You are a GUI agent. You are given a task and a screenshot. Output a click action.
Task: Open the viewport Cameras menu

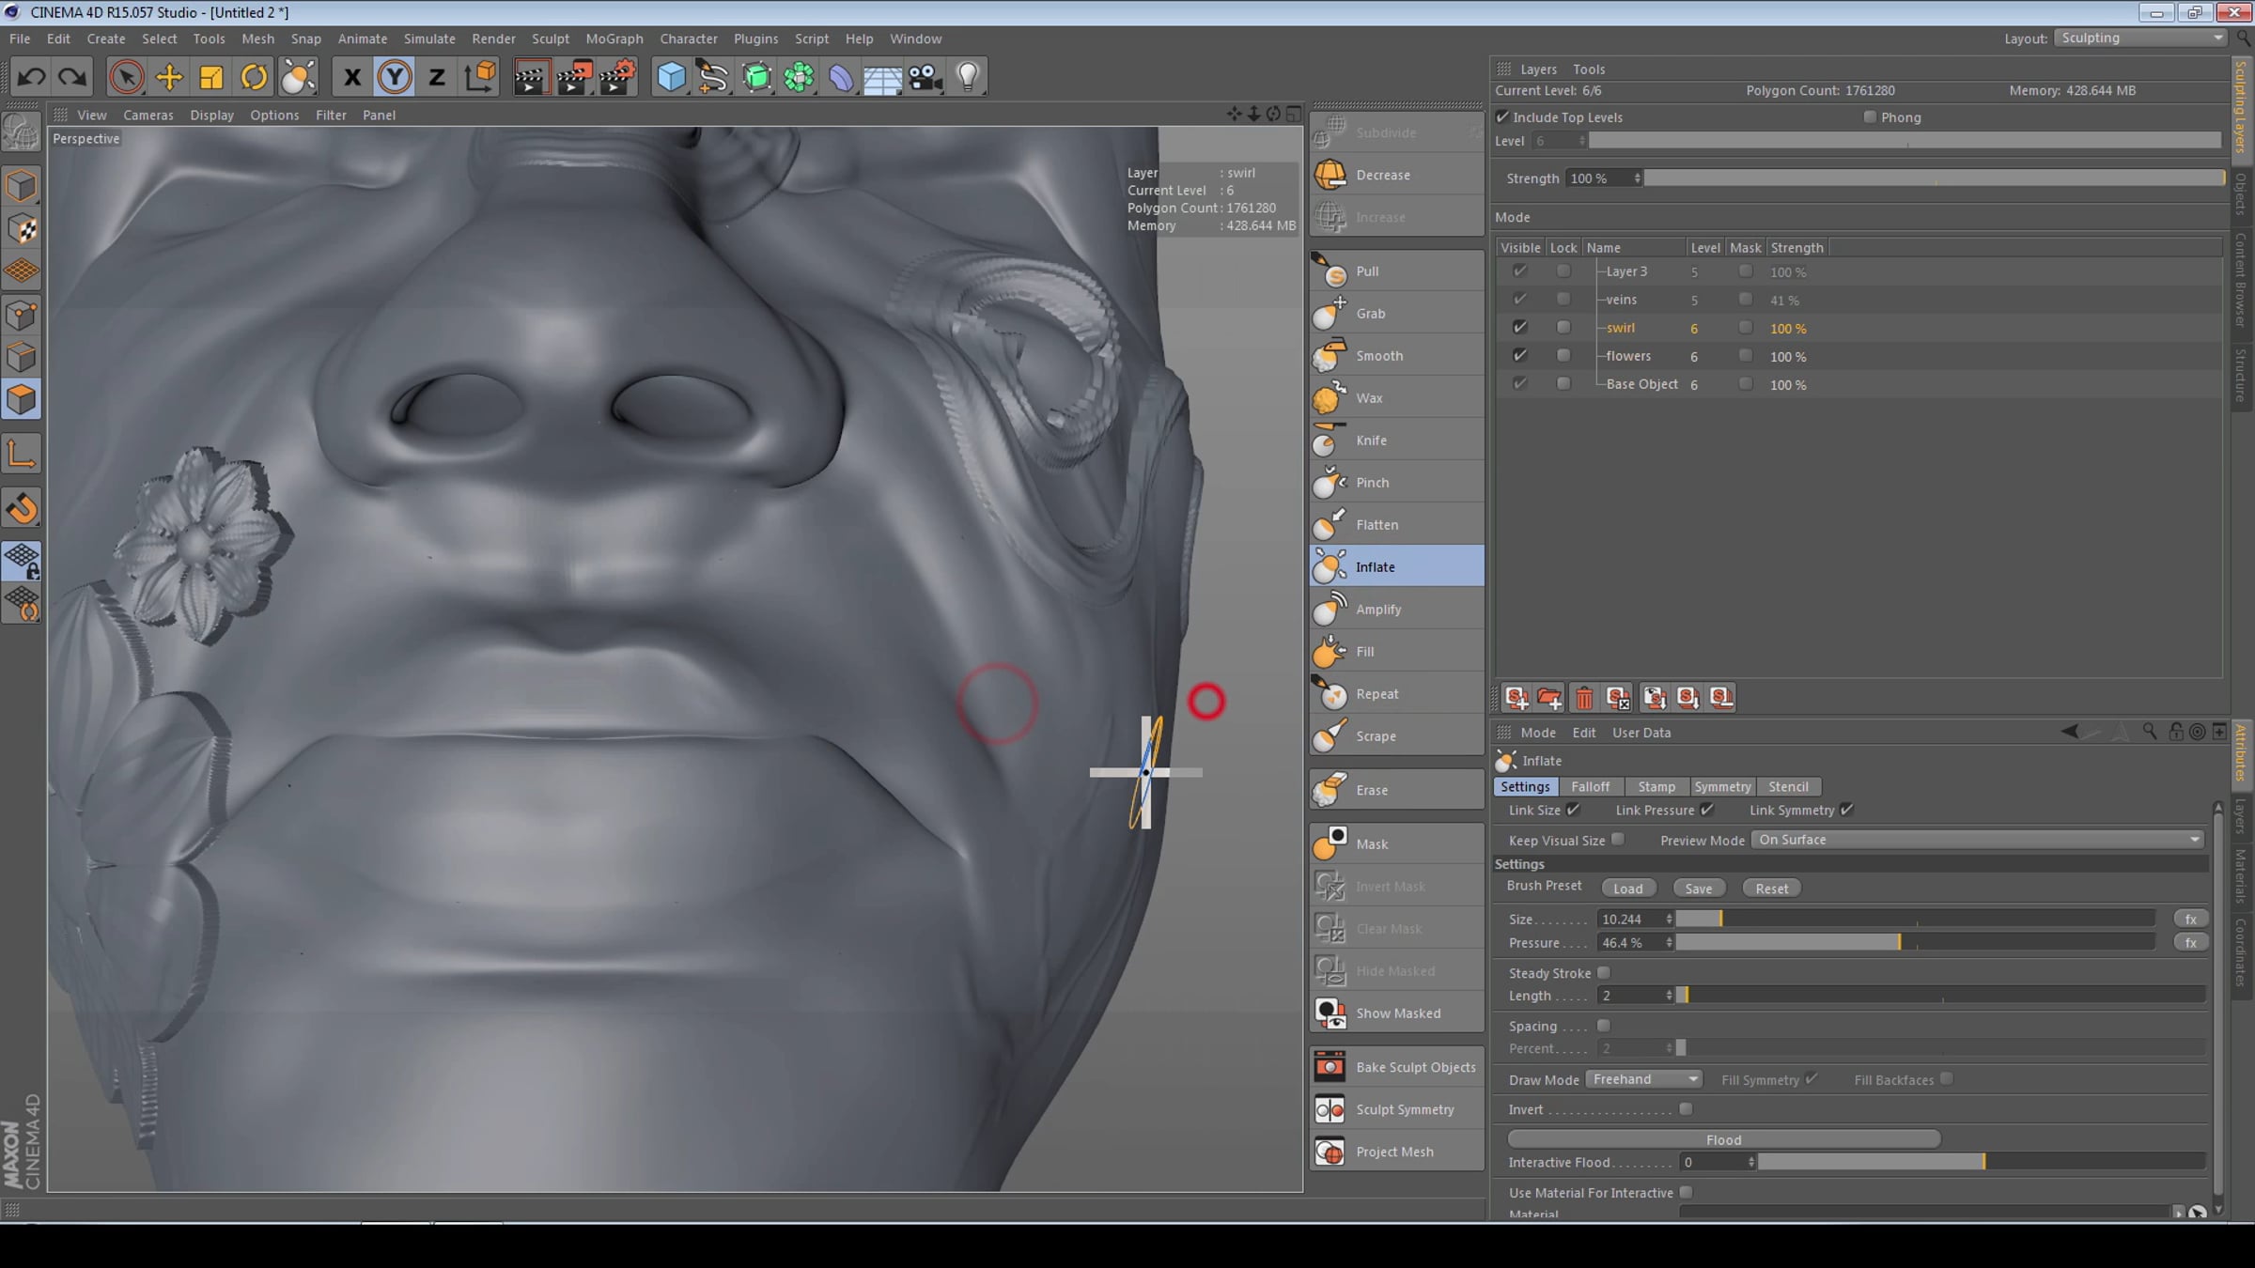pyautogui.click(x=148, y=116)
